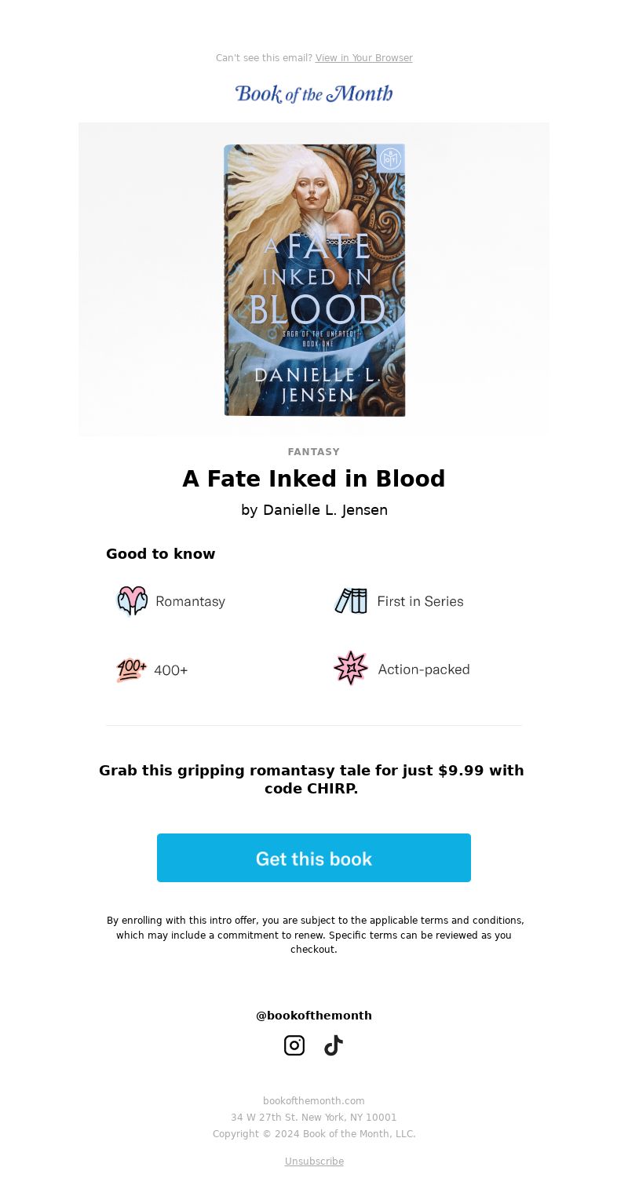Click the Romantasy heart icon
This screenshot has height=1200, width=628.
(132, 601)
